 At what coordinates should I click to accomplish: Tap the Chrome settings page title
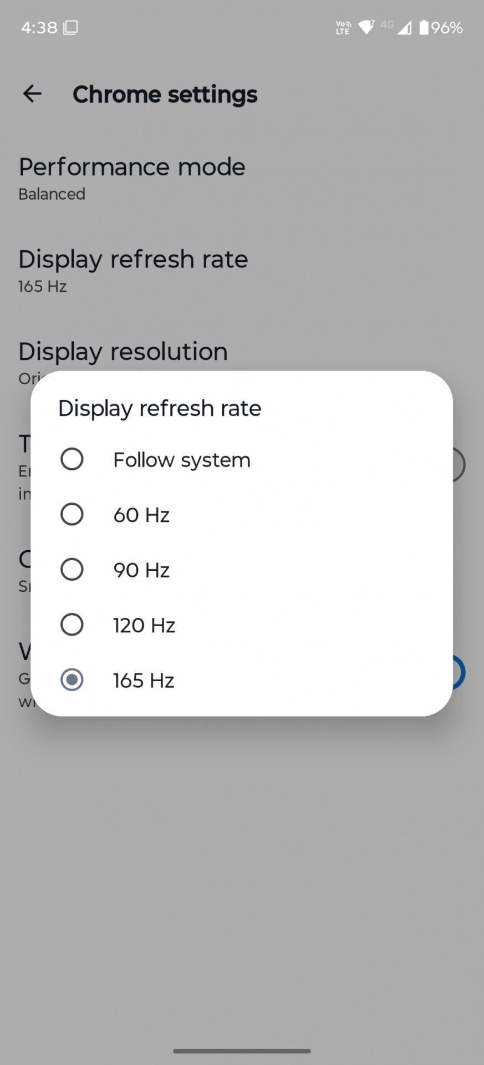(165, 94)
